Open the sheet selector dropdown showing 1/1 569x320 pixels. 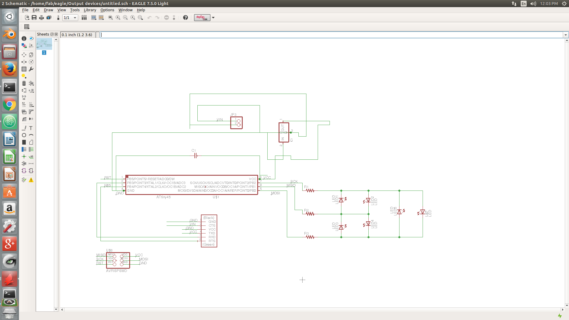tap(70, 17)
